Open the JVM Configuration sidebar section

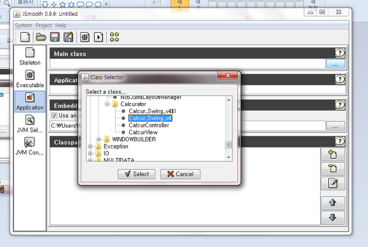(30, 146)
